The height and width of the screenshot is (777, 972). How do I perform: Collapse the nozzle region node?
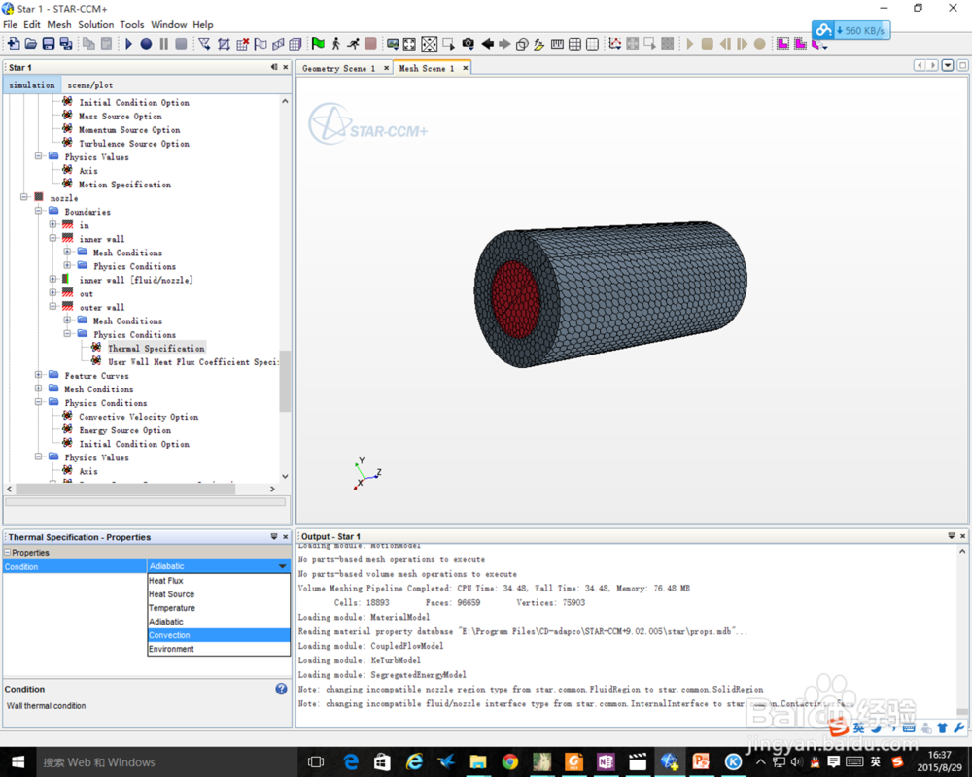24,197
